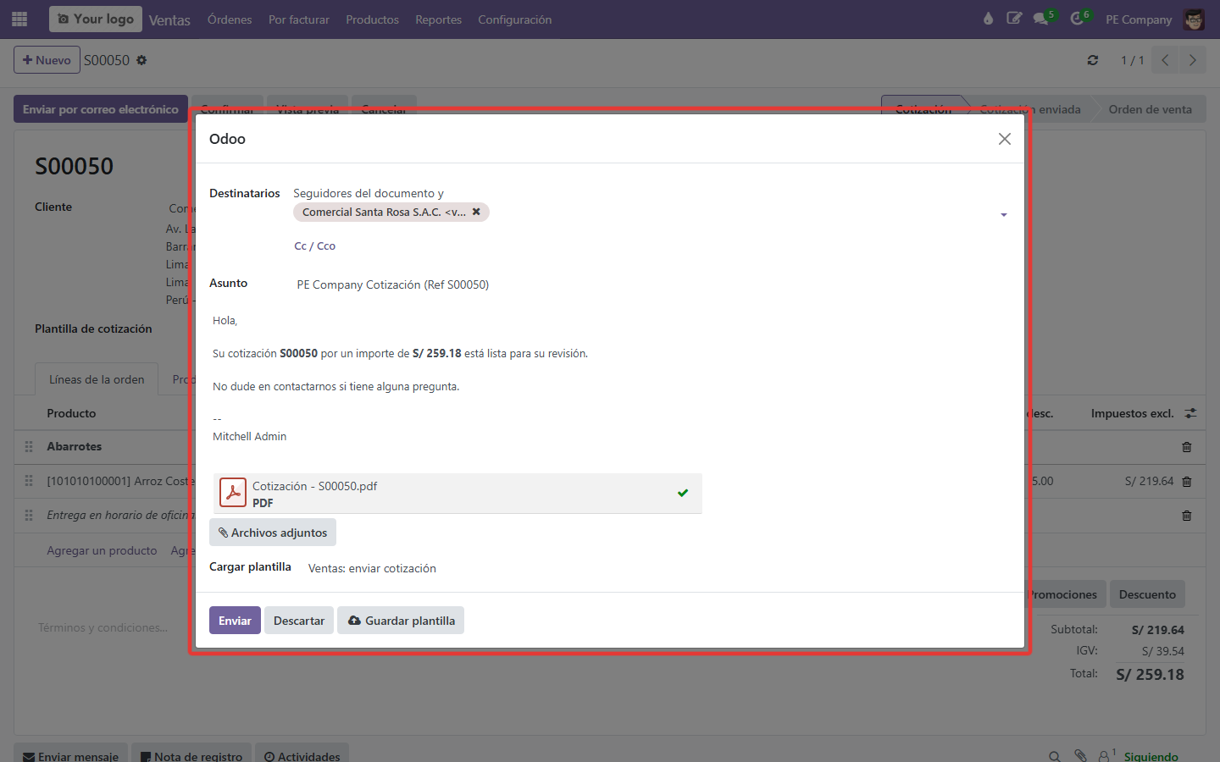Click the debug drop icon in navbar
Viewport: 1220px width, 762px height.
click(x=988, y=19)
